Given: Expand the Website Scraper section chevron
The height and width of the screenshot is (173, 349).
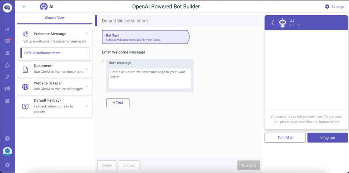Looking at the screenshot, I should pos(87,86).
